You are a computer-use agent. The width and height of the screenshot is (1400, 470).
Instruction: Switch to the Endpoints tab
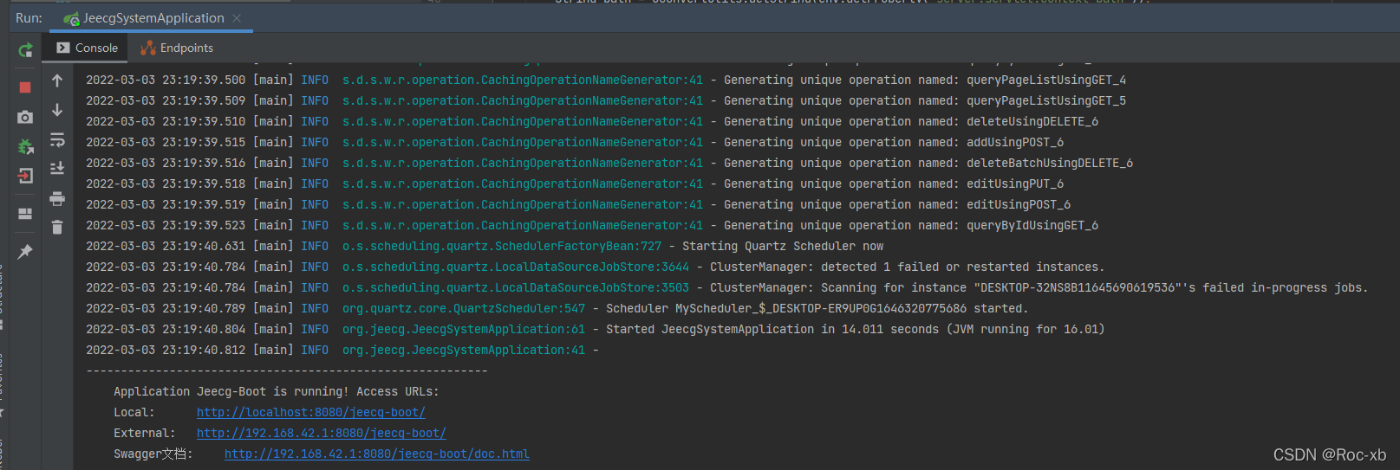tap(177, 48)
